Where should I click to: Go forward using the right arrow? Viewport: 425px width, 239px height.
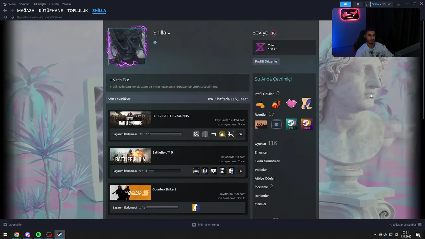coord(12,11)
